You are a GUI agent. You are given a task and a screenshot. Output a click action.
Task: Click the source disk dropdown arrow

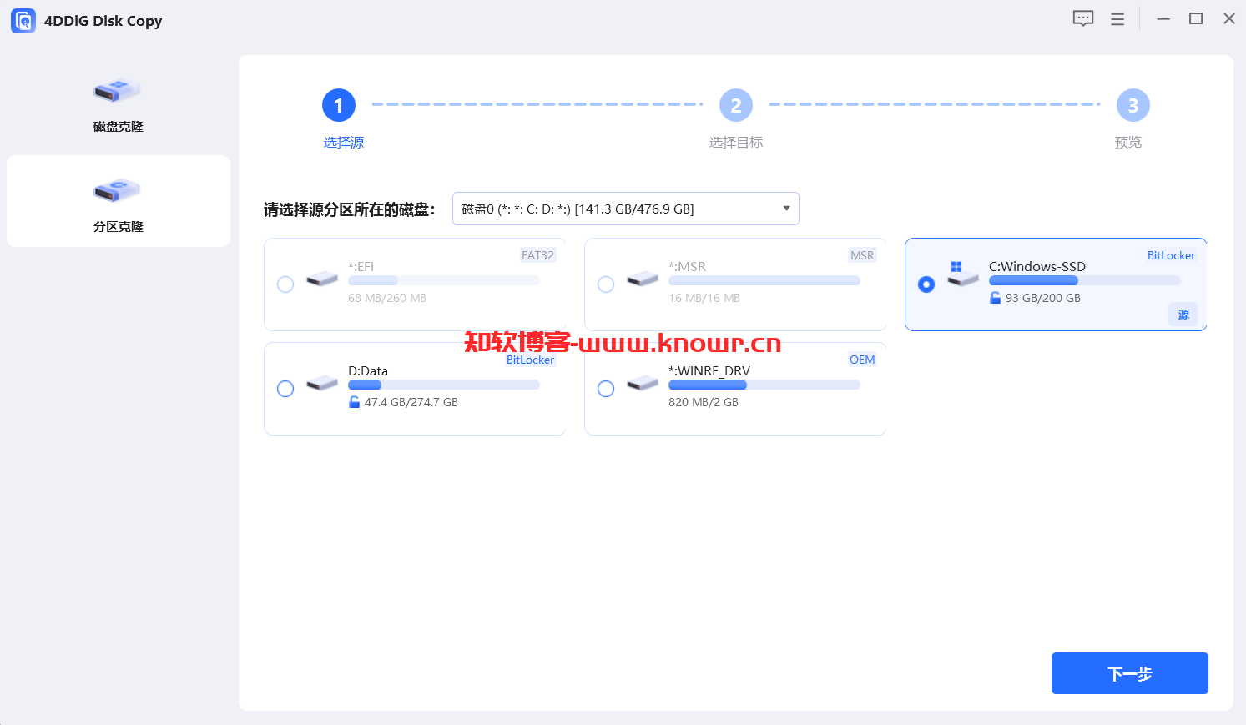point(786,209)
